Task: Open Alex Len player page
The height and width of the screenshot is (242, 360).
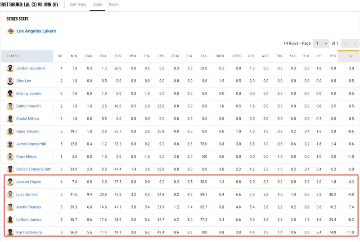Action: pos(24,81)
